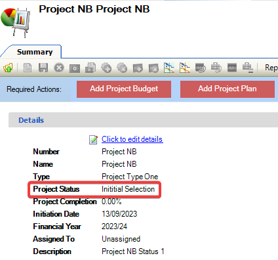Image resolution: width=278 pixels, height=260 pixels.
Task: Click the second colored chart icon
Action: pyautogui.click(x=185, y=68)
